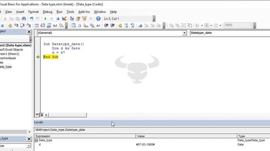The width and height of the screenshot is (270, 151).
Task: Open the Datatype_date procedure dropdown
Action: point(230,33)
